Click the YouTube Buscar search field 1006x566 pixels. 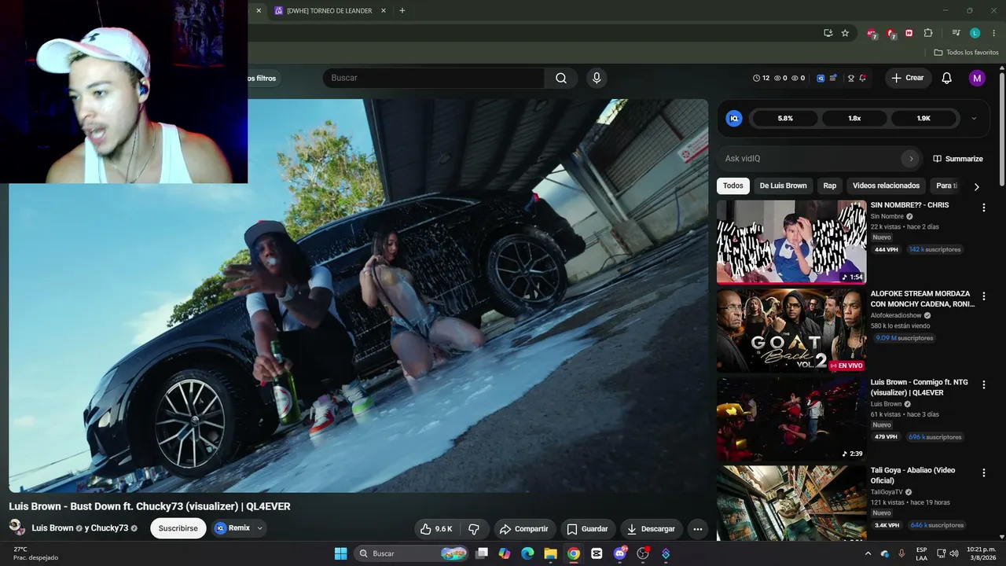pyautogui.click(x=434, y=78)
